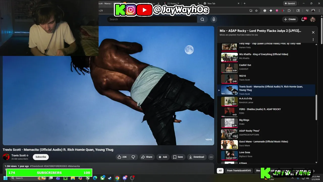
Task: Open the search tabs icon in Chrome toolbar
Action: [298, 11]
